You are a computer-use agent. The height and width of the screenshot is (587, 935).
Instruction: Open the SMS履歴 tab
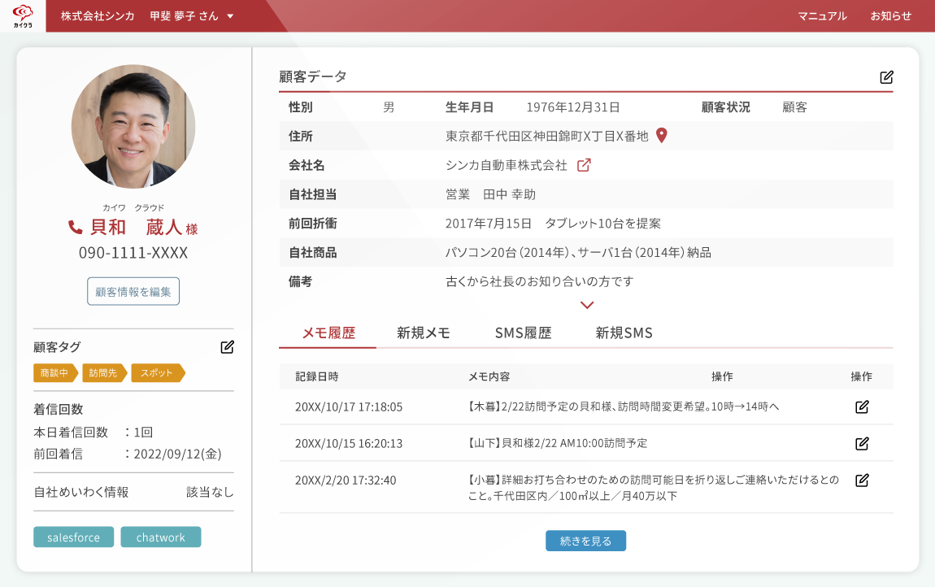tap(523, 333)
